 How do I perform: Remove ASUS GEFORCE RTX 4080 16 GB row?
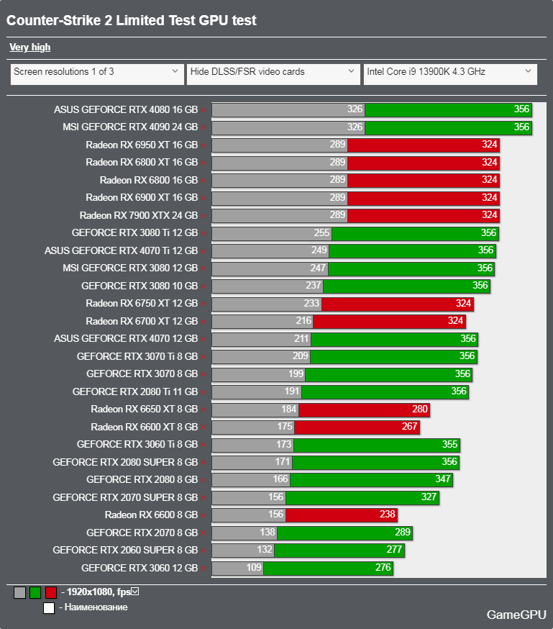pyautogui.click(x=204, y=110)
